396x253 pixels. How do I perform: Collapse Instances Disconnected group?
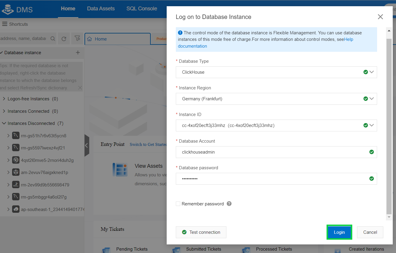click(4, 123)
